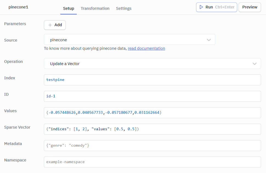Viewport: 266px width, 173px height.
Task: Click the ID label
Action: (x=7, y=94)
